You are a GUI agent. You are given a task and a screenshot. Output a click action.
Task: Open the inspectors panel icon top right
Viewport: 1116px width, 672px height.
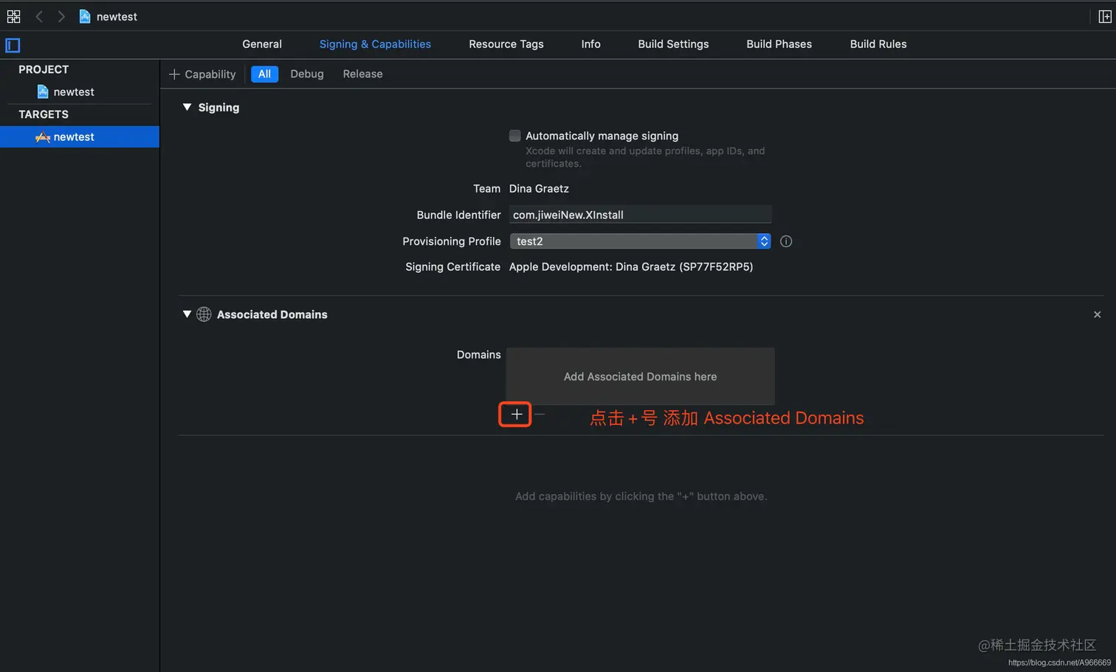click(1104, 16)
